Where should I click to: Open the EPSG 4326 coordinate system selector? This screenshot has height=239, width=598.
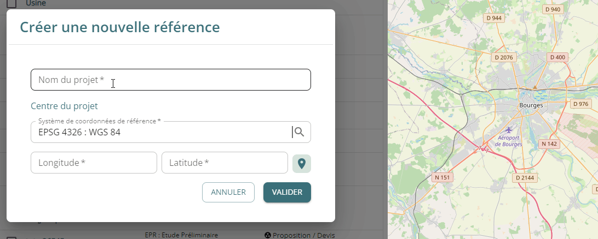pyautogui.click(x=159, y=132)
